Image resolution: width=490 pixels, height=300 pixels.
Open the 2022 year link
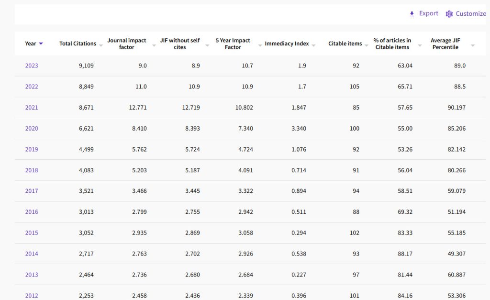tap(32, 87)
